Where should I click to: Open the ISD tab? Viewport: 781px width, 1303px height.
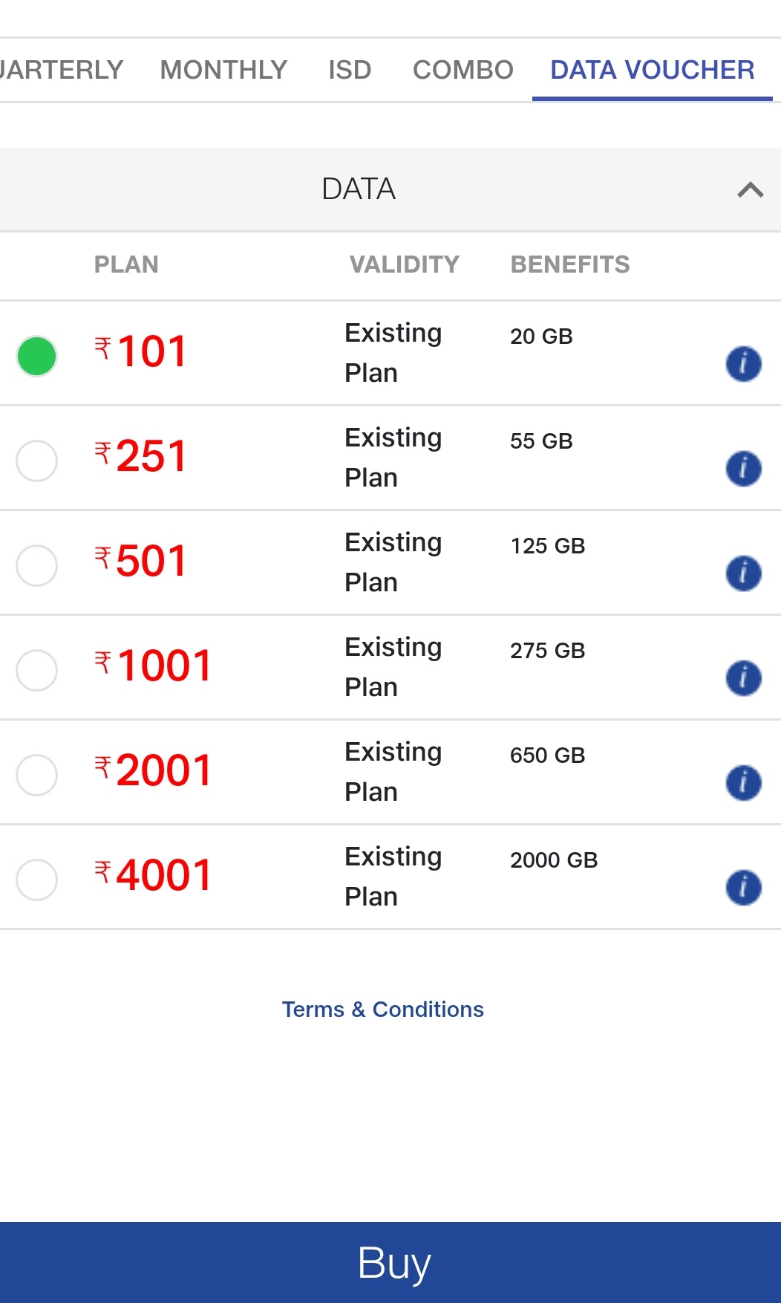350,70
